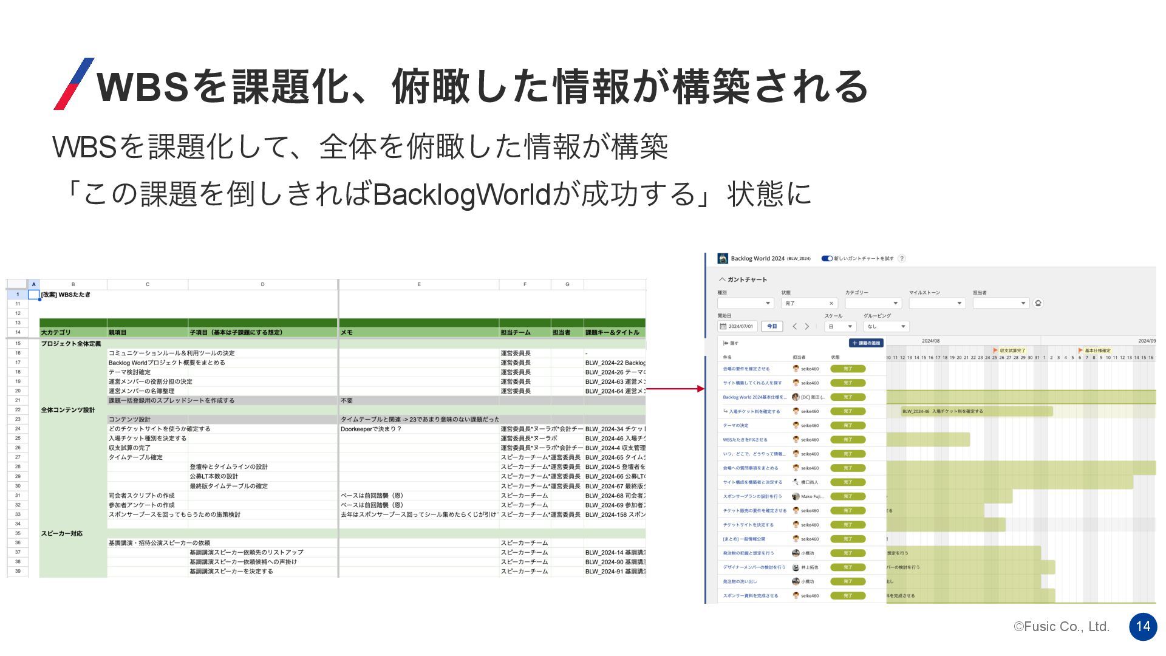The width and height of the screenshot is (1166, 656).
Task: Collapse the ガントチャート section chevron
Action: [722, 279]
